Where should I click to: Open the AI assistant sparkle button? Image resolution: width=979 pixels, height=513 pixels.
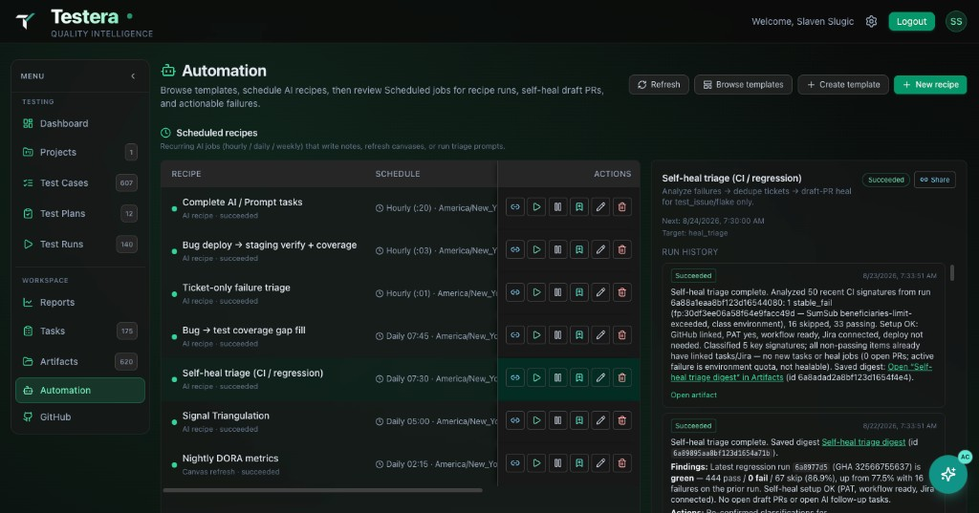pos(947,474)
